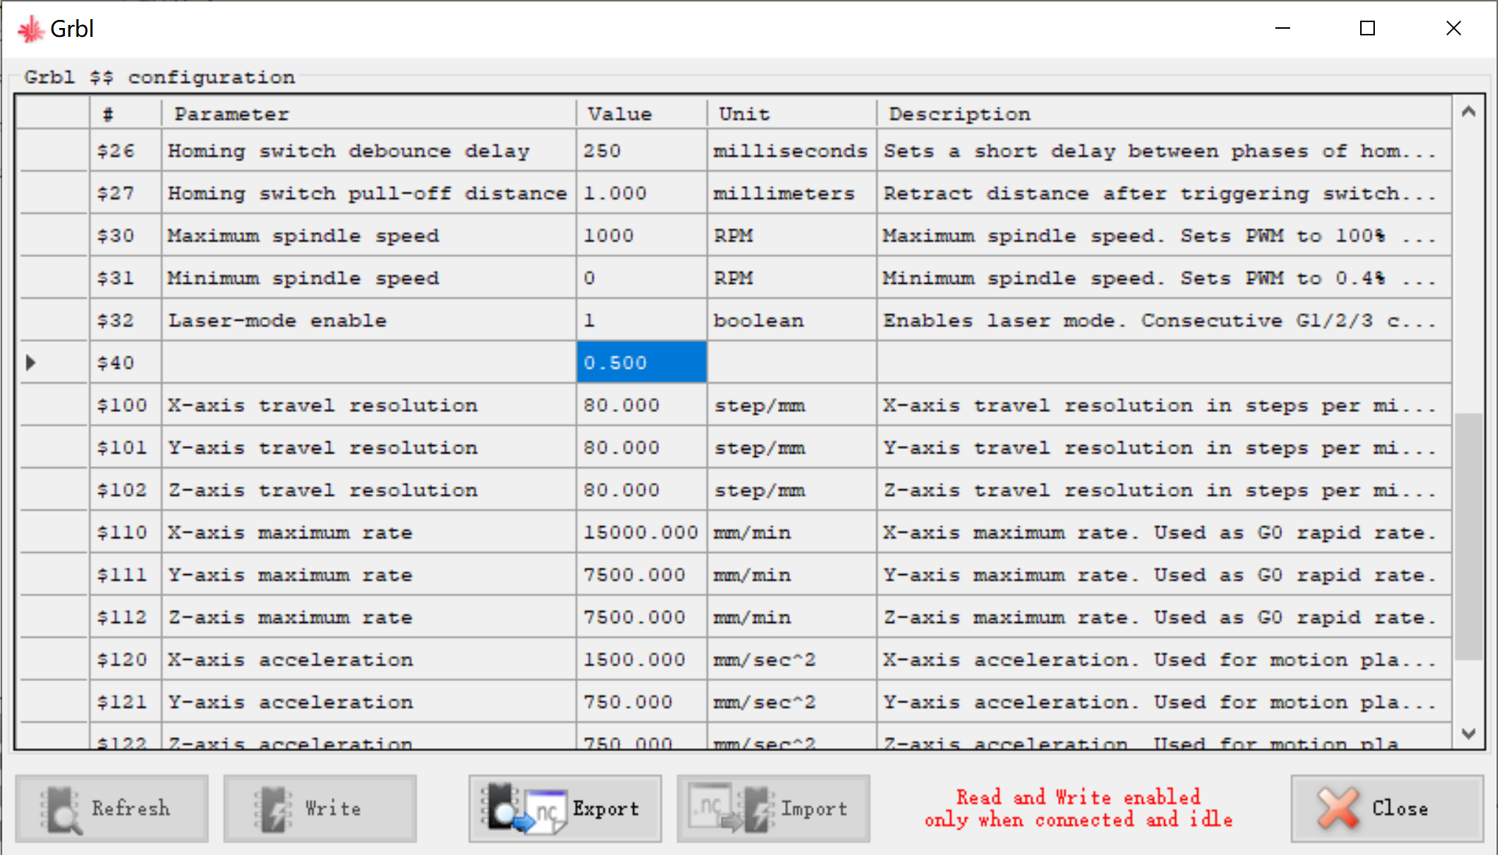Click the Write lightning chip icon
This screenshot has height=855, width=1498.
pos(274,809)
